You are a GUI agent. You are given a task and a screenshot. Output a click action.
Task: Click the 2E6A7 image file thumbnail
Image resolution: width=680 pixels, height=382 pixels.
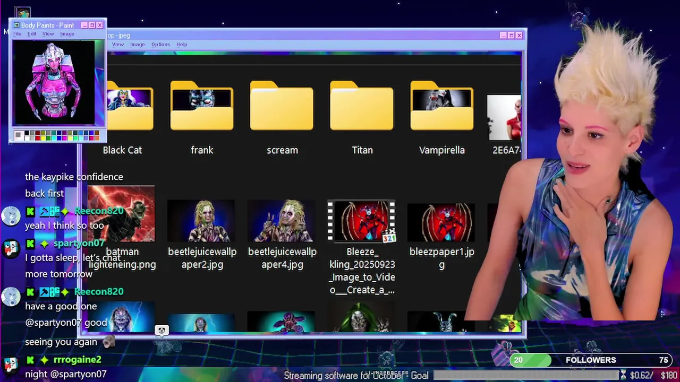point(504,117)
